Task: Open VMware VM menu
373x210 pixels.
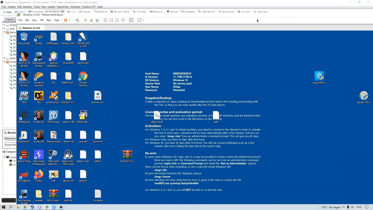Action: click(42, 20)
